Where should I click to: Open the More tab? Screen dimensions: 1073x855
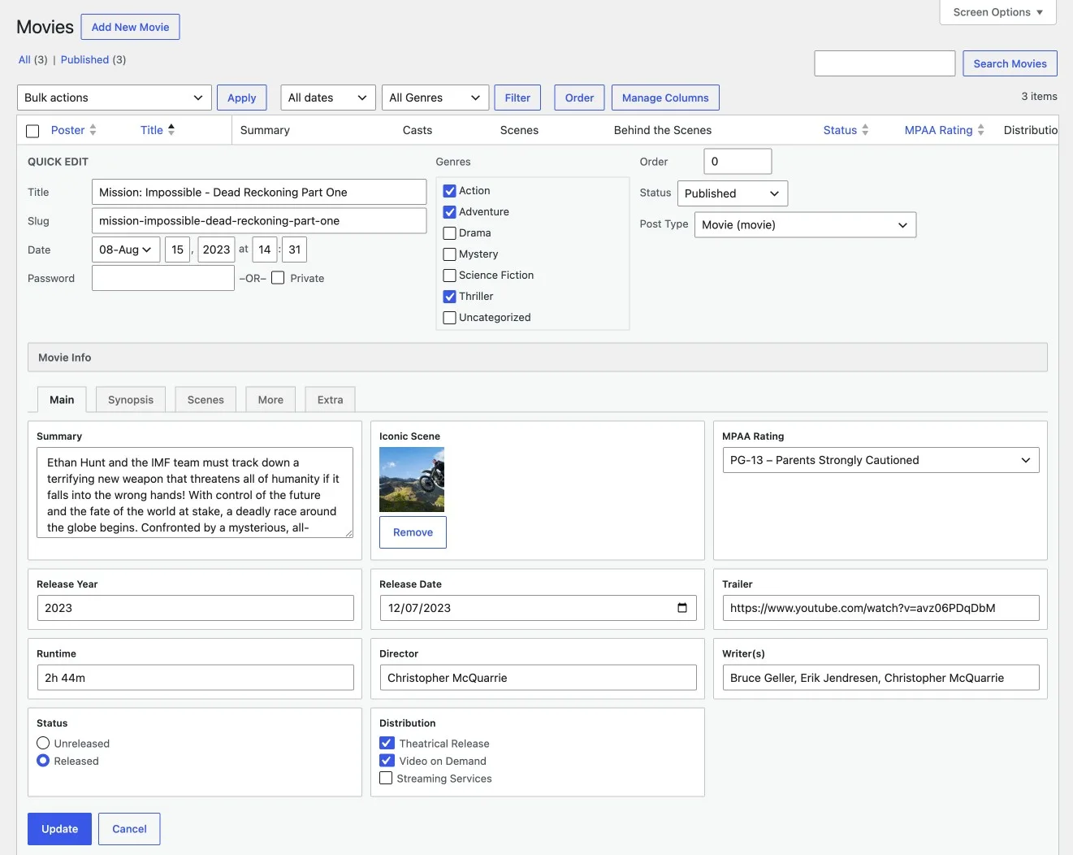tap(270, 400)
